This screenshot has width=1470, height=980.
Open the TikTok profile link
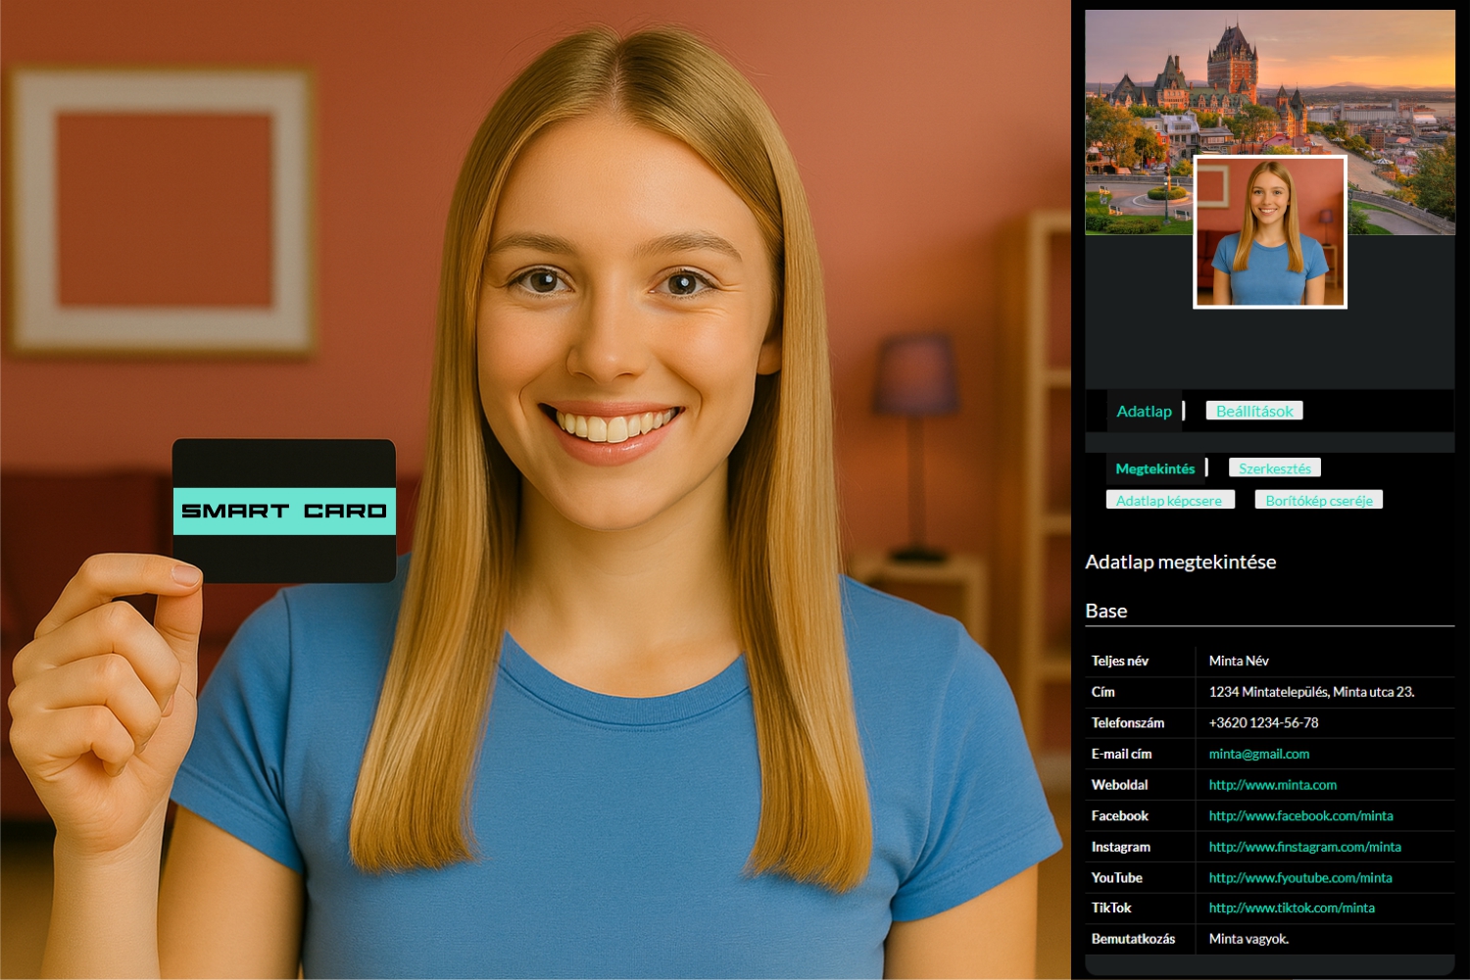[x=1291, y=908]
